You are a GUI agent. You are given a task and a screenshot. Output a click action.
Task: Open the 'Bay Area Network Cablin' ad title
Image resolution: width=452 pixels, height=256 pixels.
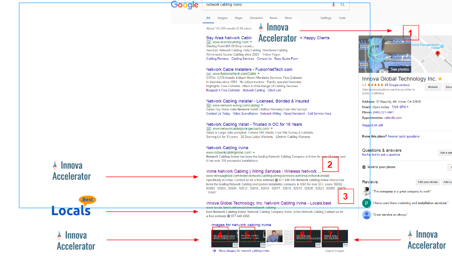pos(229,38)
